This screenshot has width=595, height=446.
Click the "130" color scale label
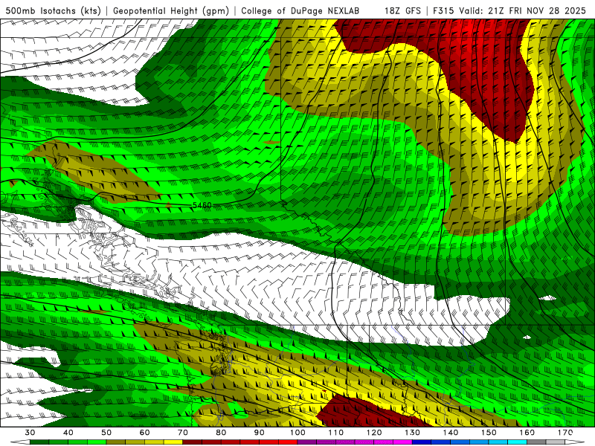(413, 433)
